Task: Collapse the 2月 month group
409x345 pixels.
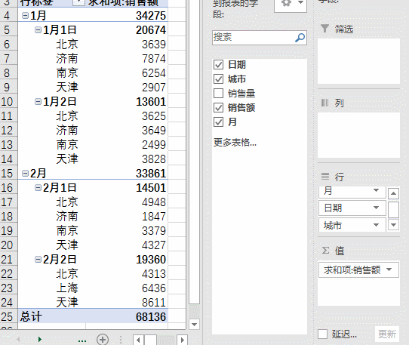Action: [x=25, y=174]
